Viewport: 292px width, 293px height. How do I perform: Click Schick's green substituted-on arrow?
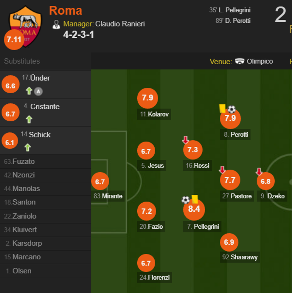click(x=28, y=147)
